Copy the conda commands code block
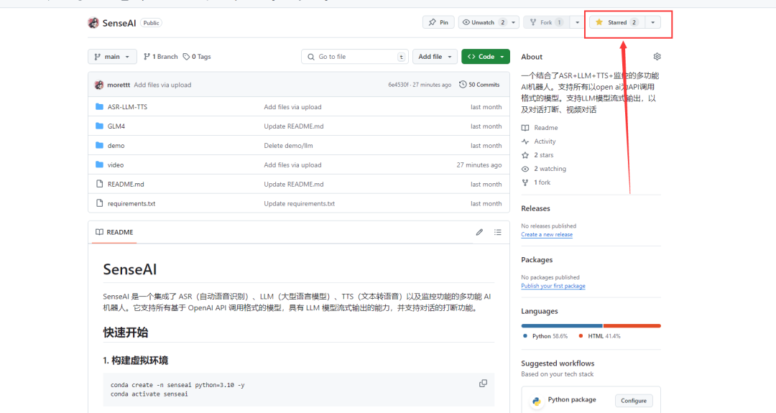This screenshot has height=413, width=776. (x=483, y=384)
